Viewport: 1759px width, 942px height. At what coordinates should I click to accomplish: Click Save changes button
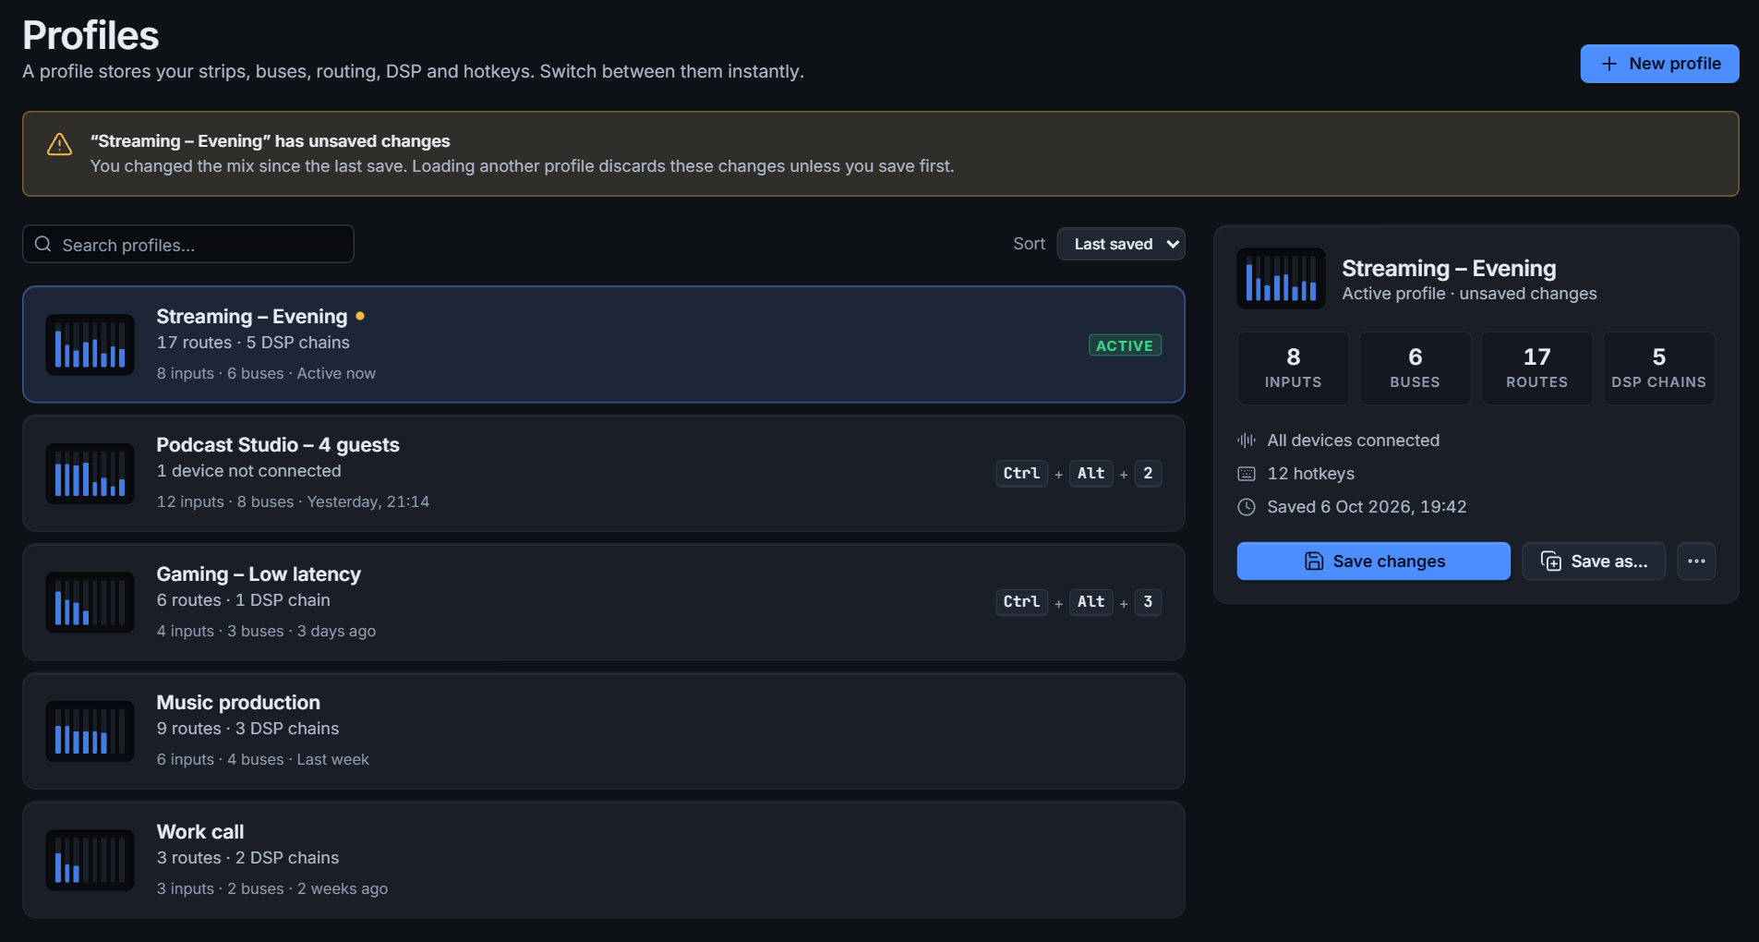coord(1373,562)
